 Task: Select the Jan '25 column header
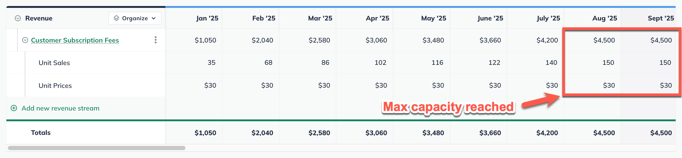(x=207, y=18)
